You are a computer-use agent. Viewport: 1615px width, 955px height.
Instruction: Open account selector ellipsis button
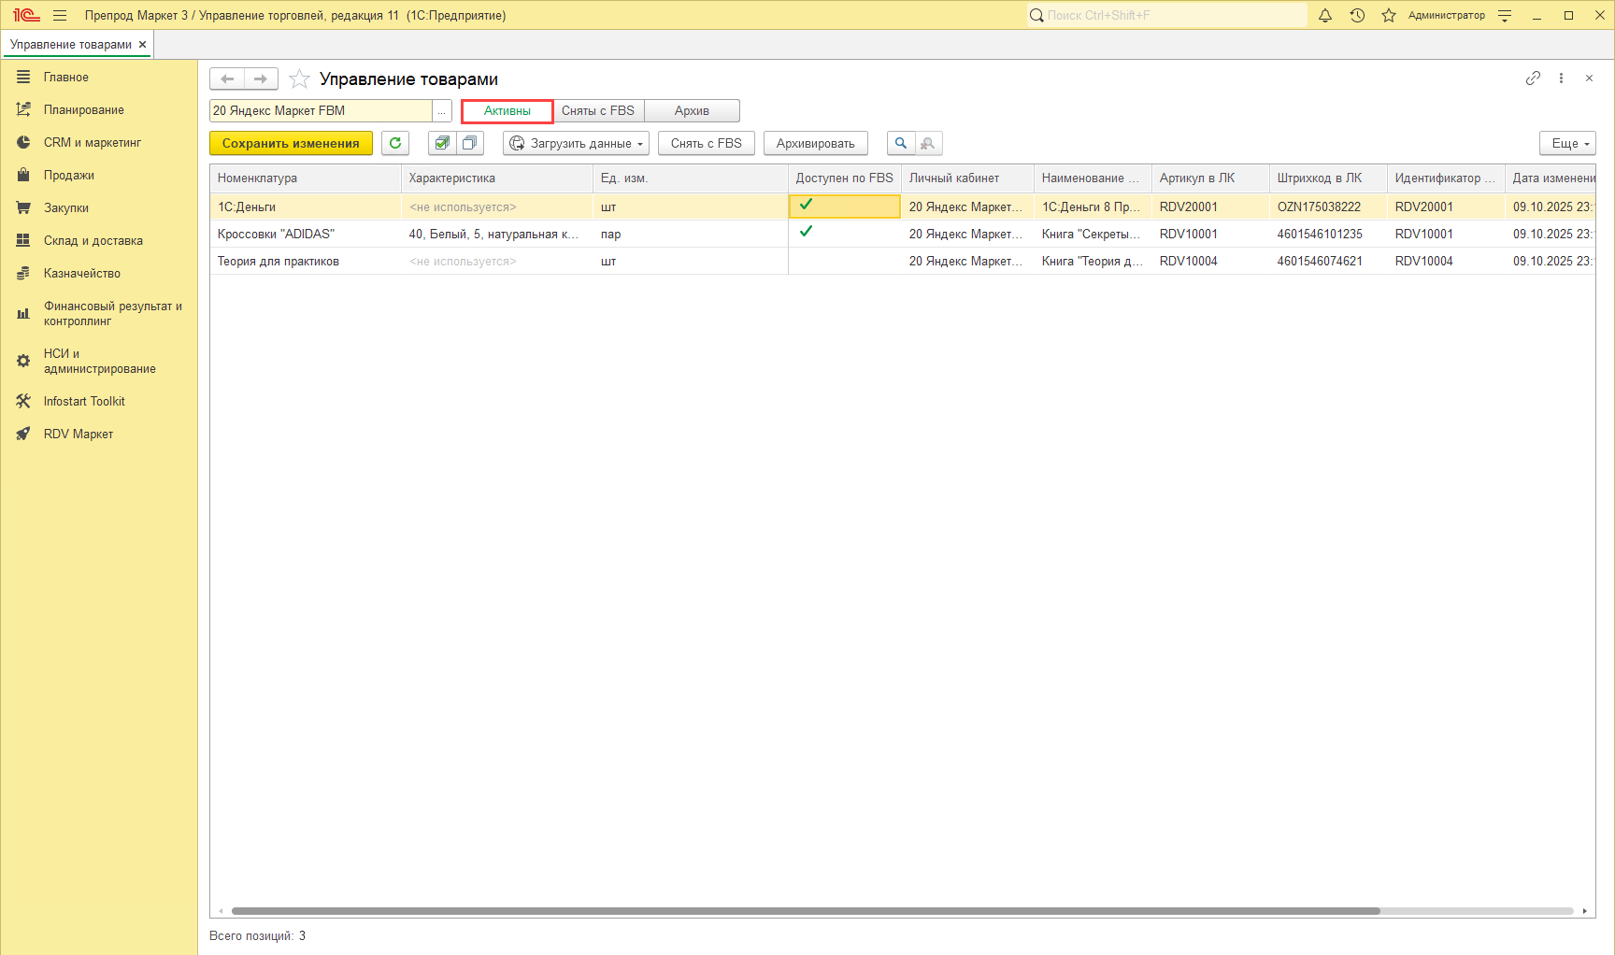point(442,110)
